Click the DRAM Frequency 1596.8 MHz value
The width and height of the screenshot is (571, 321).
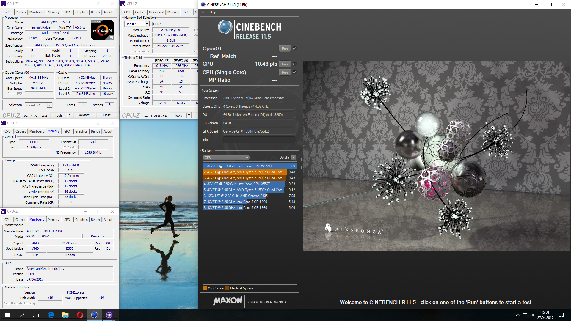point(71,165)
